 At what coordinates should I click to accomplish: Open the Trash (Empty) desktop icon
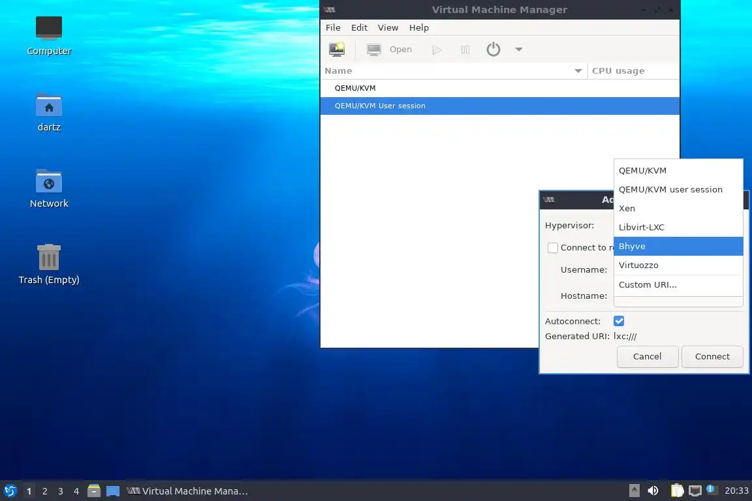pyautogui.click(x=49, y=264)
